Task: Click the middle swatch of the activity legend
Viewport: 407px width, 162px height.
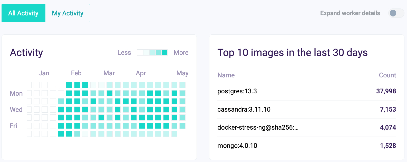Action: point(152,52)
